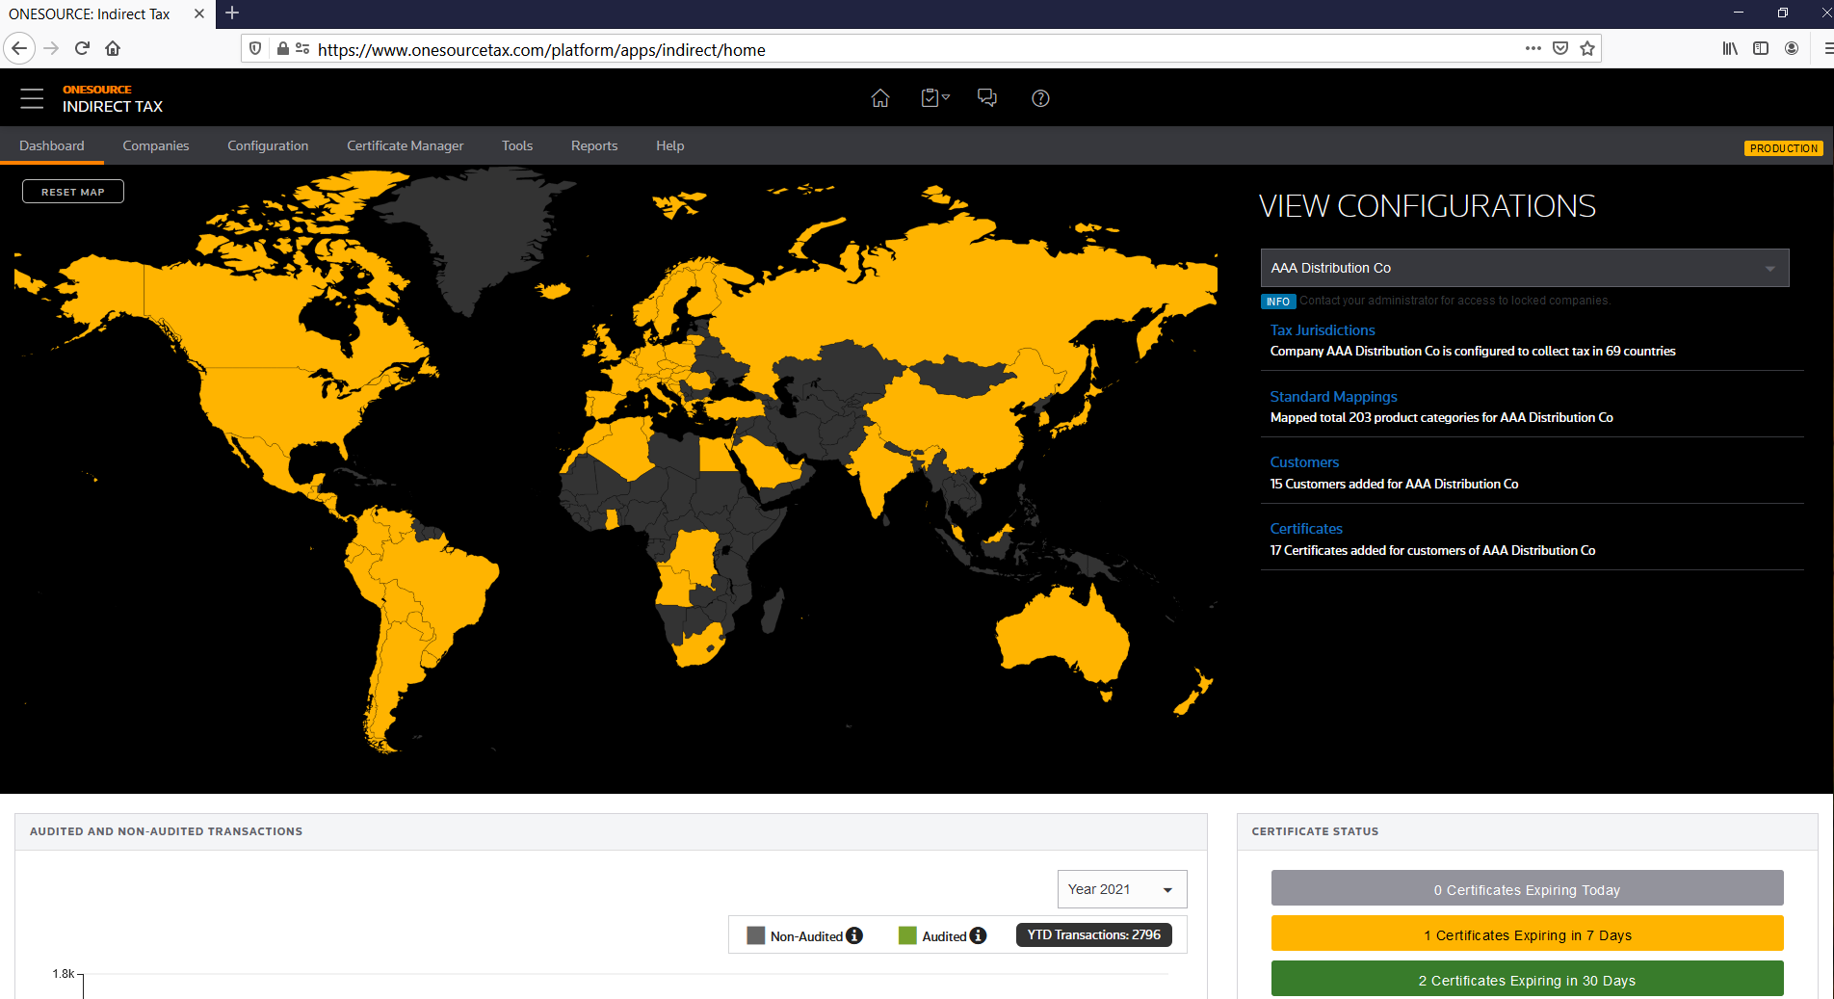Open the Certificate Manager menu
Viewport: 1834px width, 999px height.
pos(406,145)
